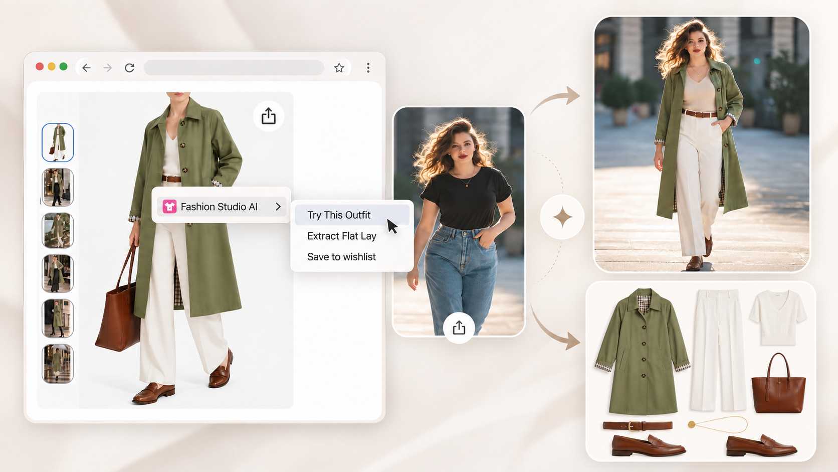
Task: Open the generated green coat try-on image
Action: (702, 144)
